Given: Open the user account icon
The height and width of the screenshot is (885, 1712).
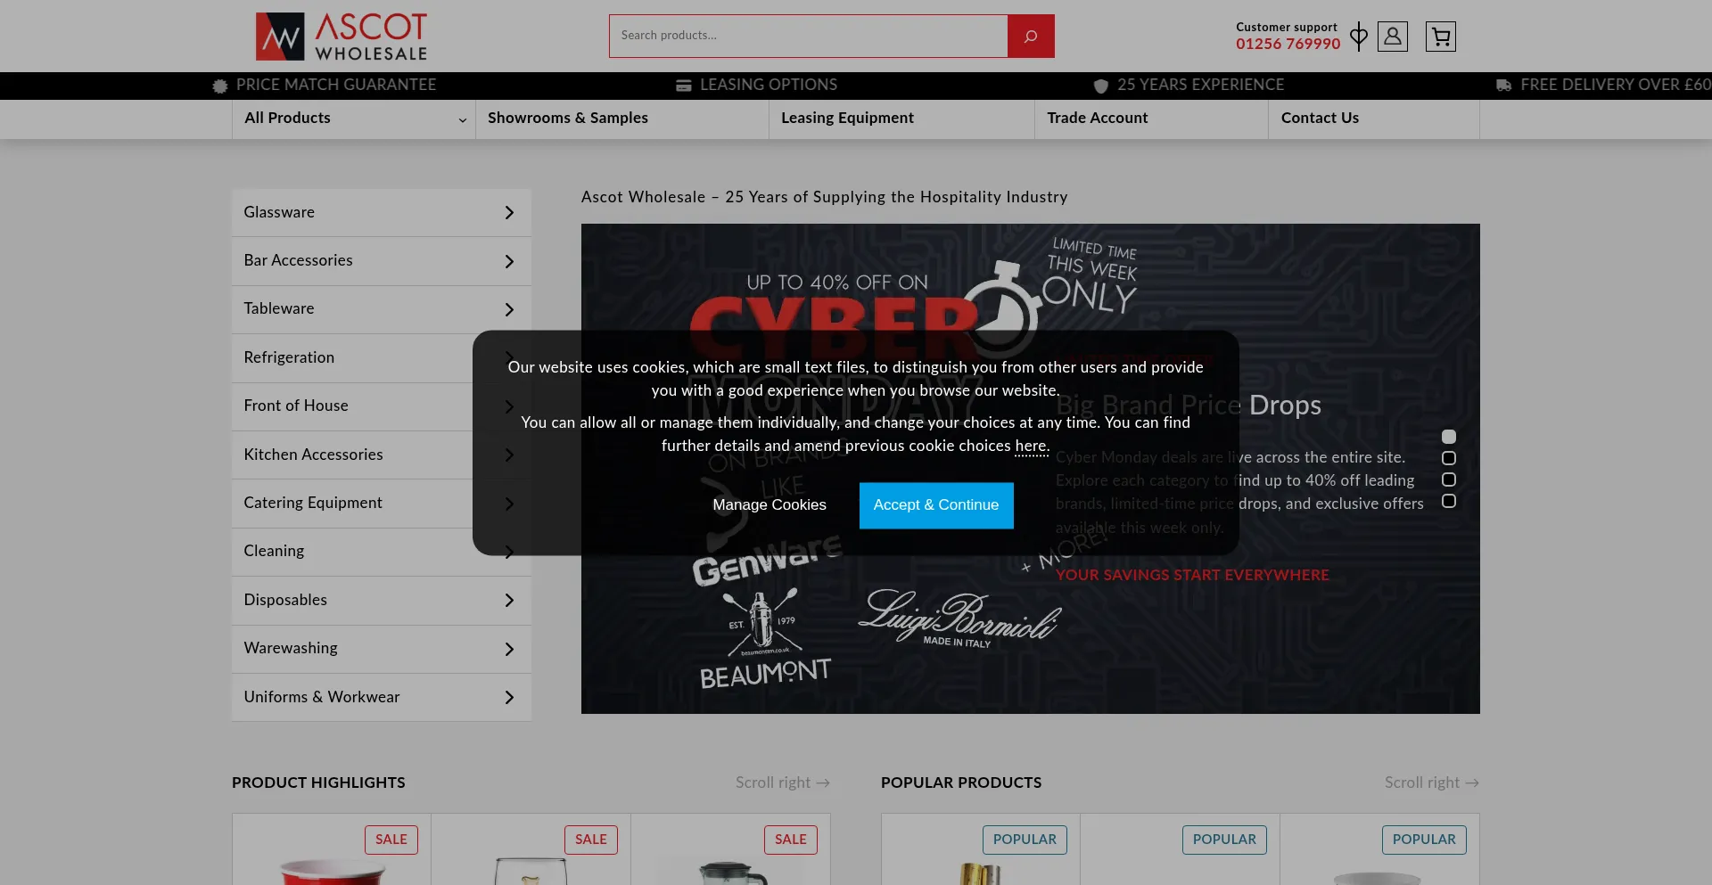Looking at the screenshot, I should pyautogui.click(x=1392, y=37).
